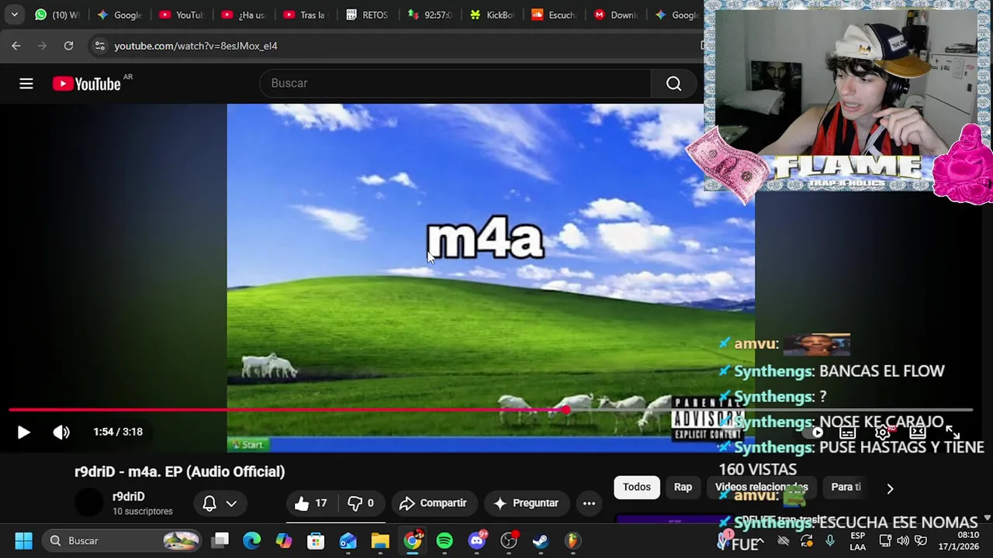This screenshot has width=993, height=558.
Task: Open Steam from the taskbar
Action: pyautogui.click(x=541, y=541)
